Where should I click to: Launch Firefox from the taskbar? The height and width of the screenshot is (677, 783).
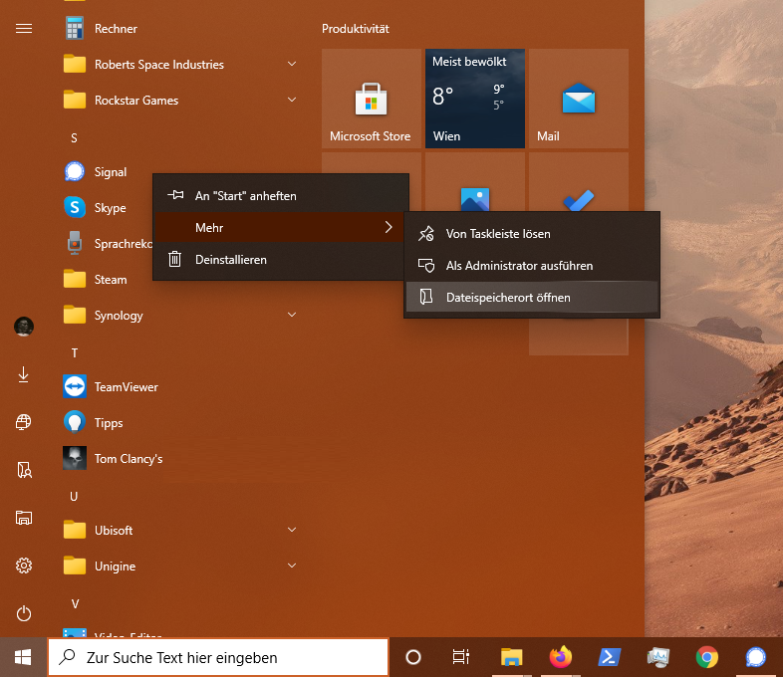pos(560,657)
